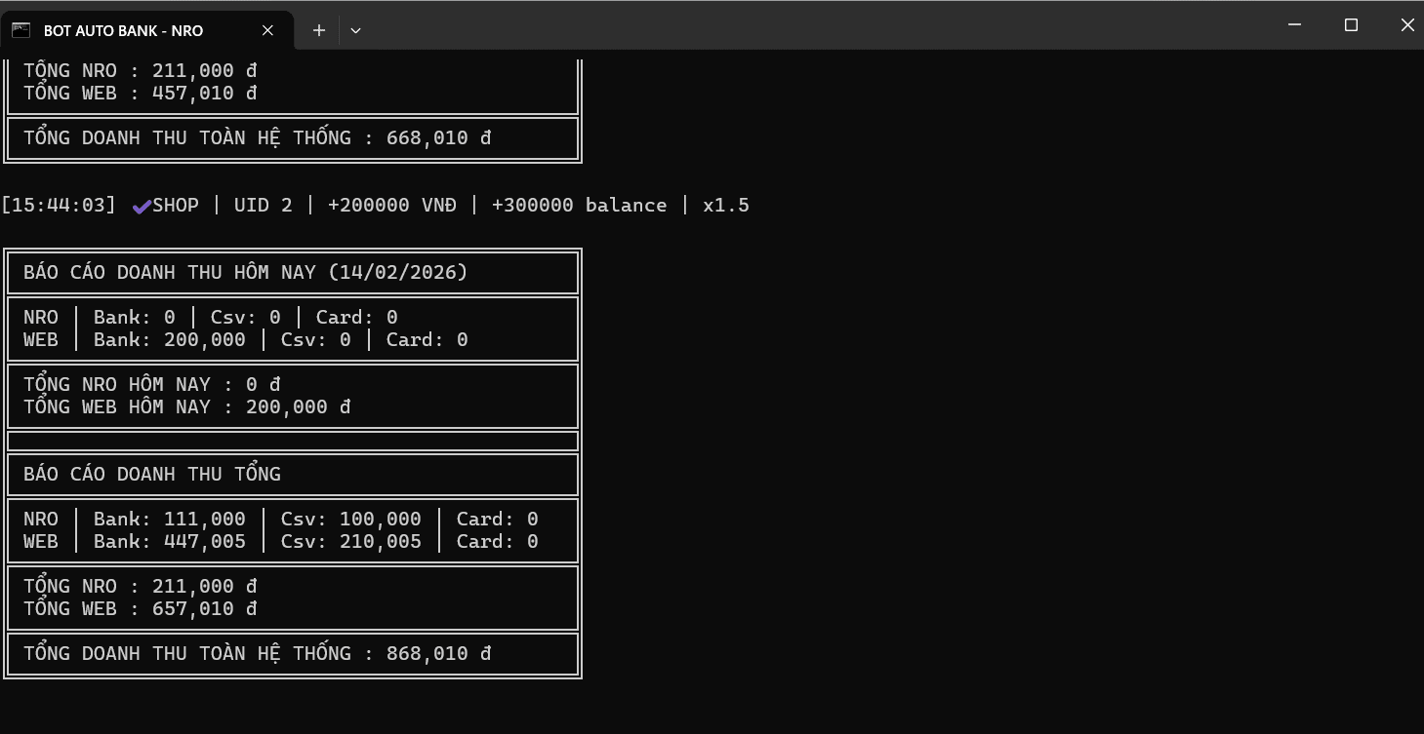Click "Bank: 447,005" in the WEB row

pyautogui.click(x=170, y=541)
